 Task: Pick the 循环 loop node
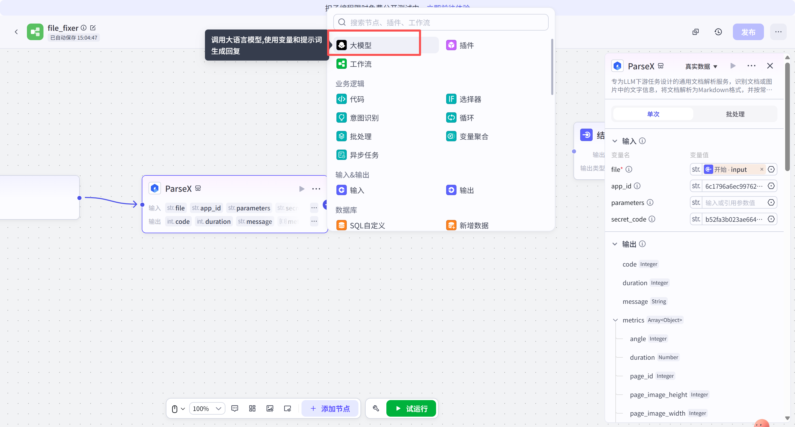pyautogui.click(x=466, y=118)
